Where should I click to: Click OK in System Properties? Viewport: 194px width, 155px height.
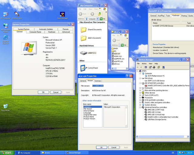point(43,92)
